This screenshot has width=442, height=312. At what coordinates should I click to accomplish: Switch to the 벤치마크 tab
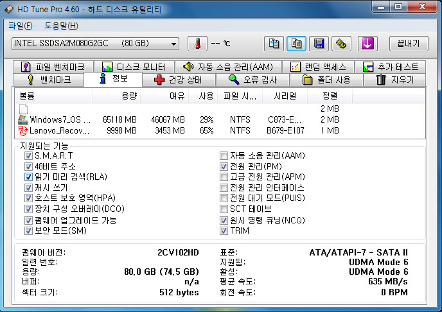pos(48,80)
